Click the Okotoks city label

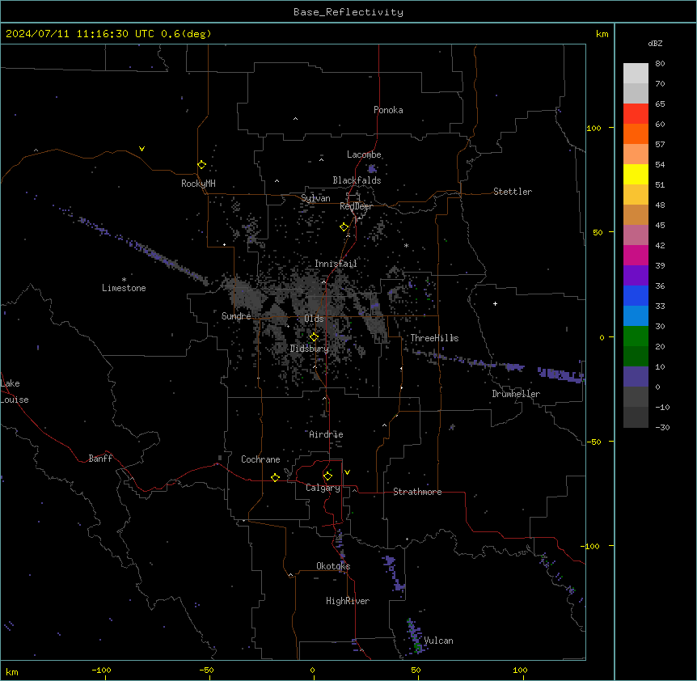[x=333, y=566]
